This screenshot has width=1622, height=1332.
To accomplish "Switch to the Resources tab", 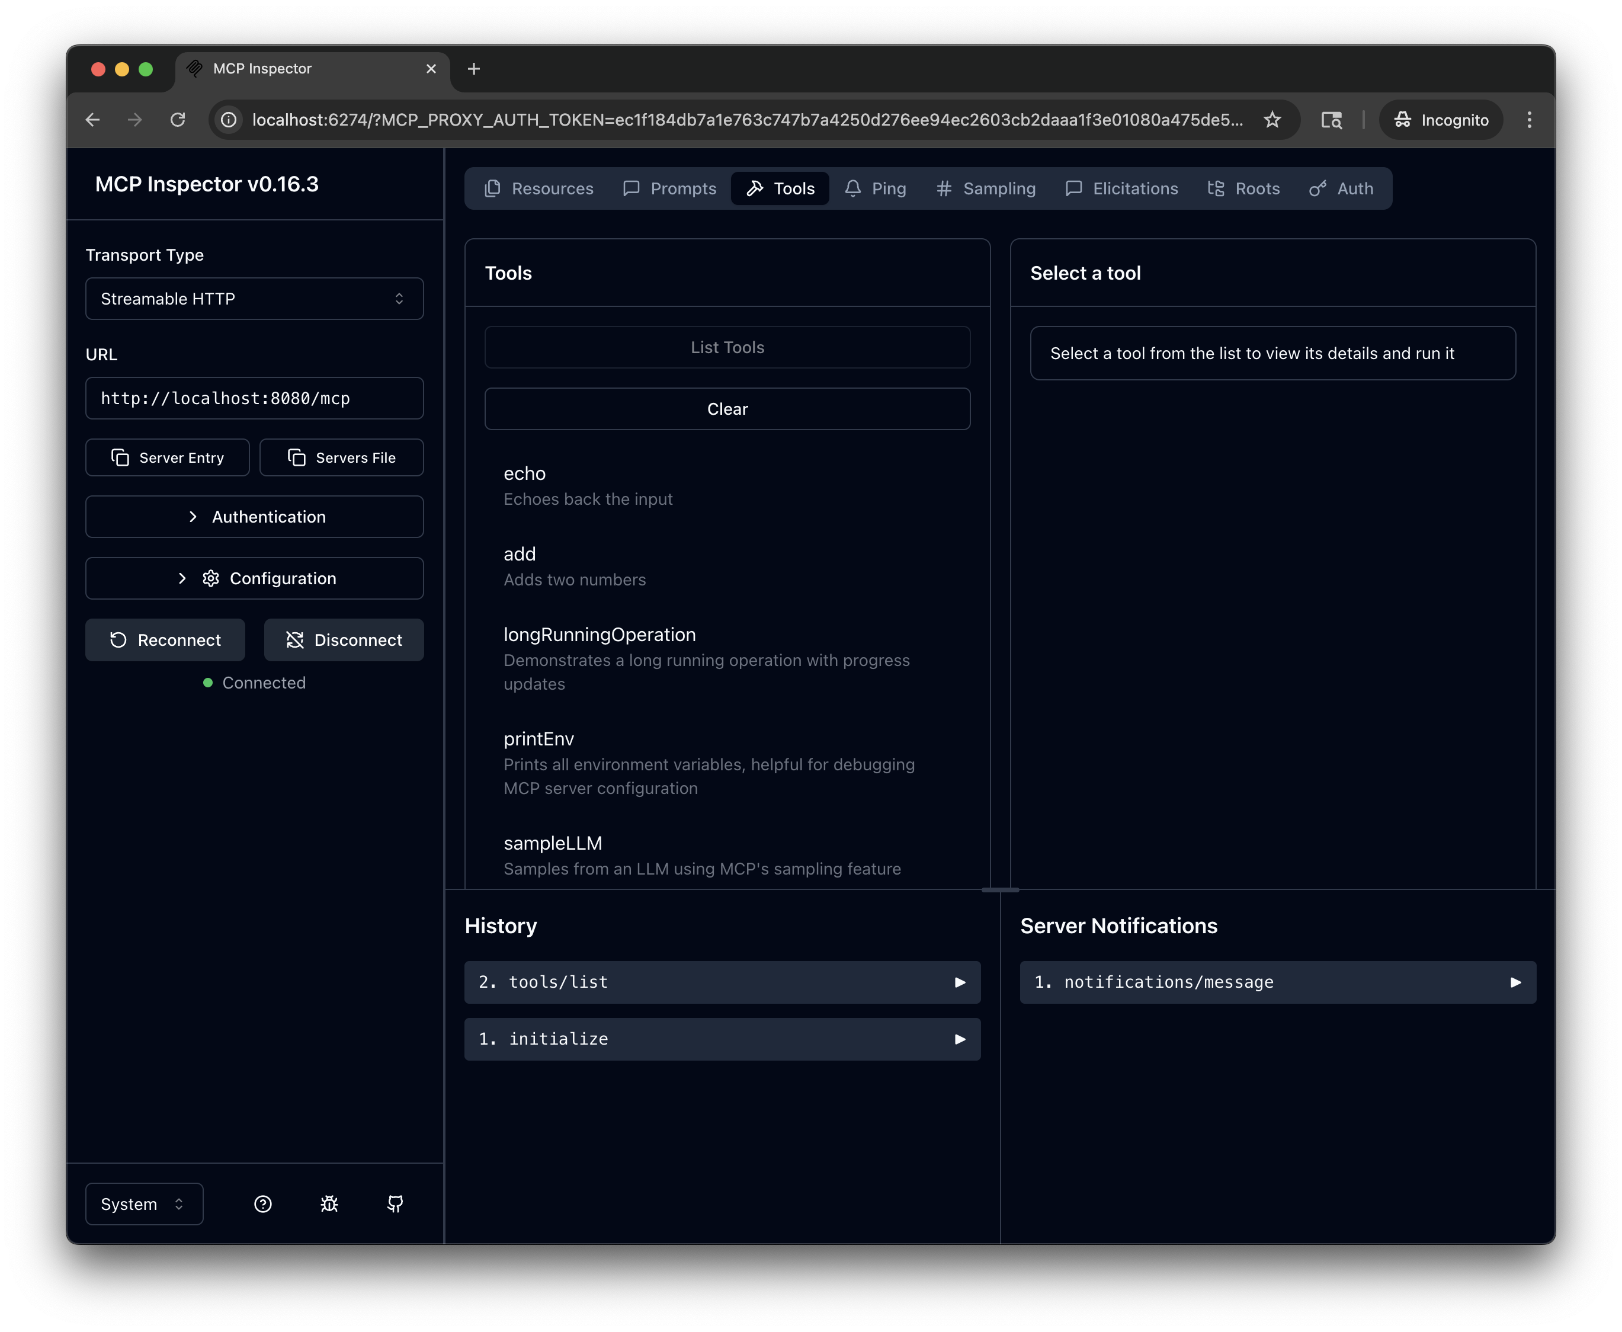I will [539, 189].
